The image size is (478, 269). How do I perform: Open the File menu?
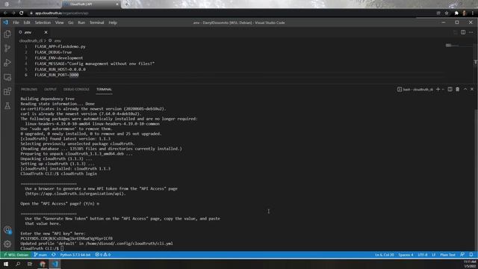[x=16, y=22]
